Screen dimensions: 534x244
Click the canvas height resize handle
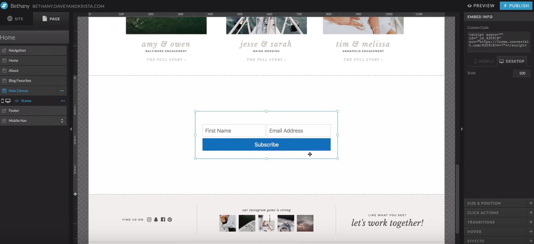(x=75, y=194)
